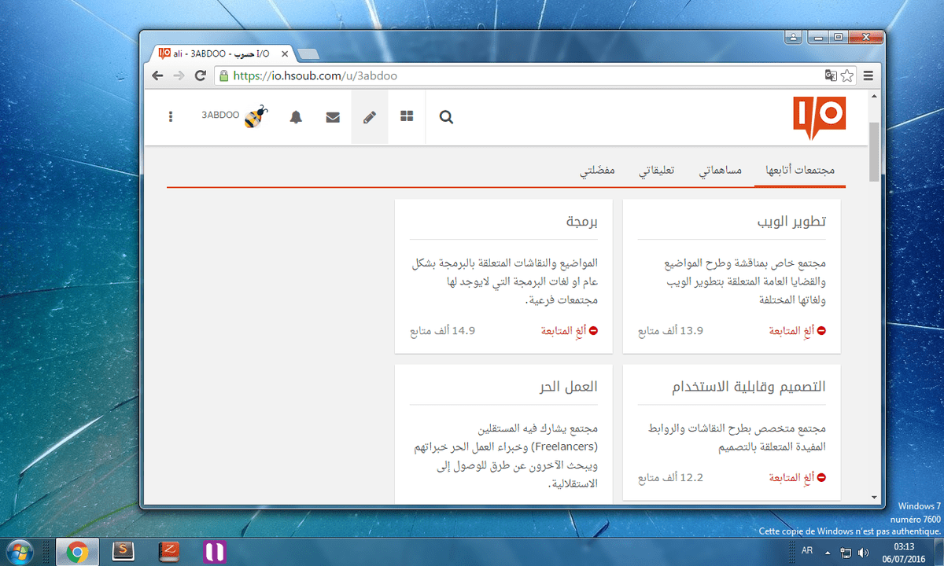Open Chrome's hamburger settings menu
The height and width of the screenshot is (566, 944).
coord(868,76)
